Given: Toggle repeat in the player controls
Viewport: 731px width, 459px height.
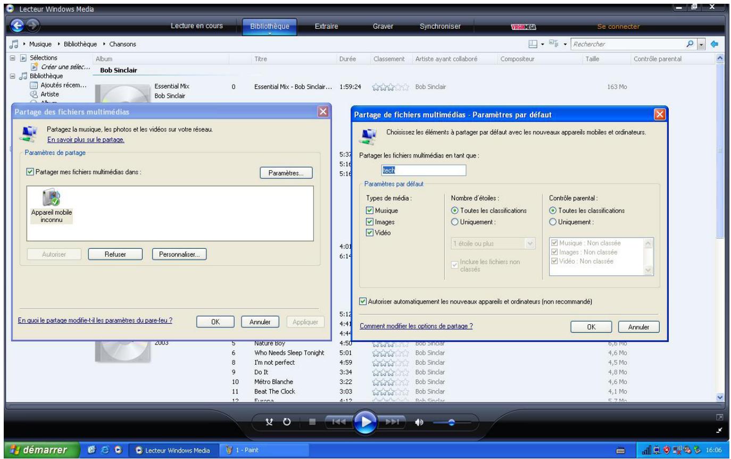Looking at the screenshot, I should [x=286, y=421].
